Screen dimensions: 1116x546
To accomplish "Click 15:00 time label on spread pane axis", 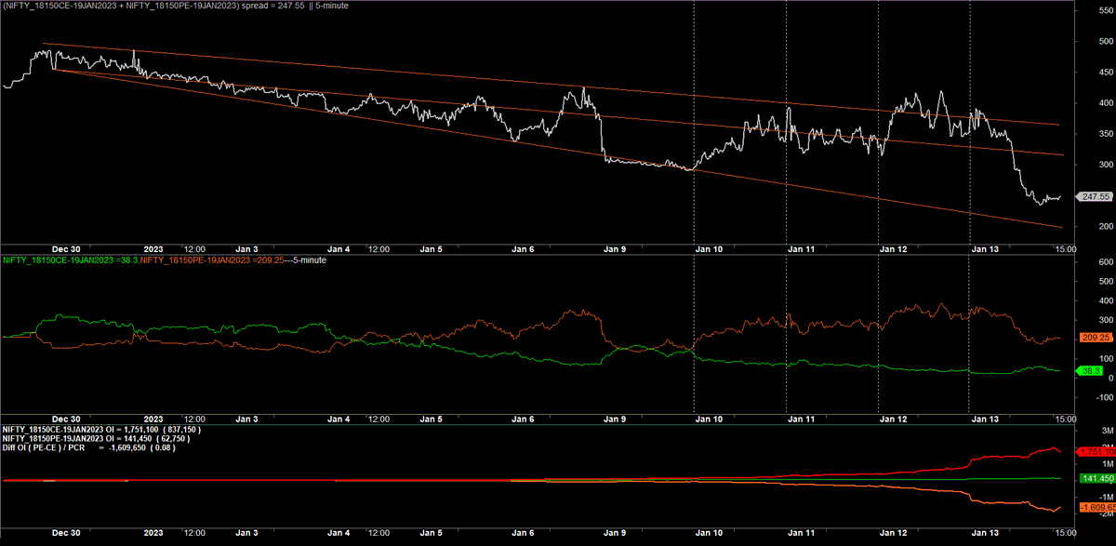I will [1065, 249].
